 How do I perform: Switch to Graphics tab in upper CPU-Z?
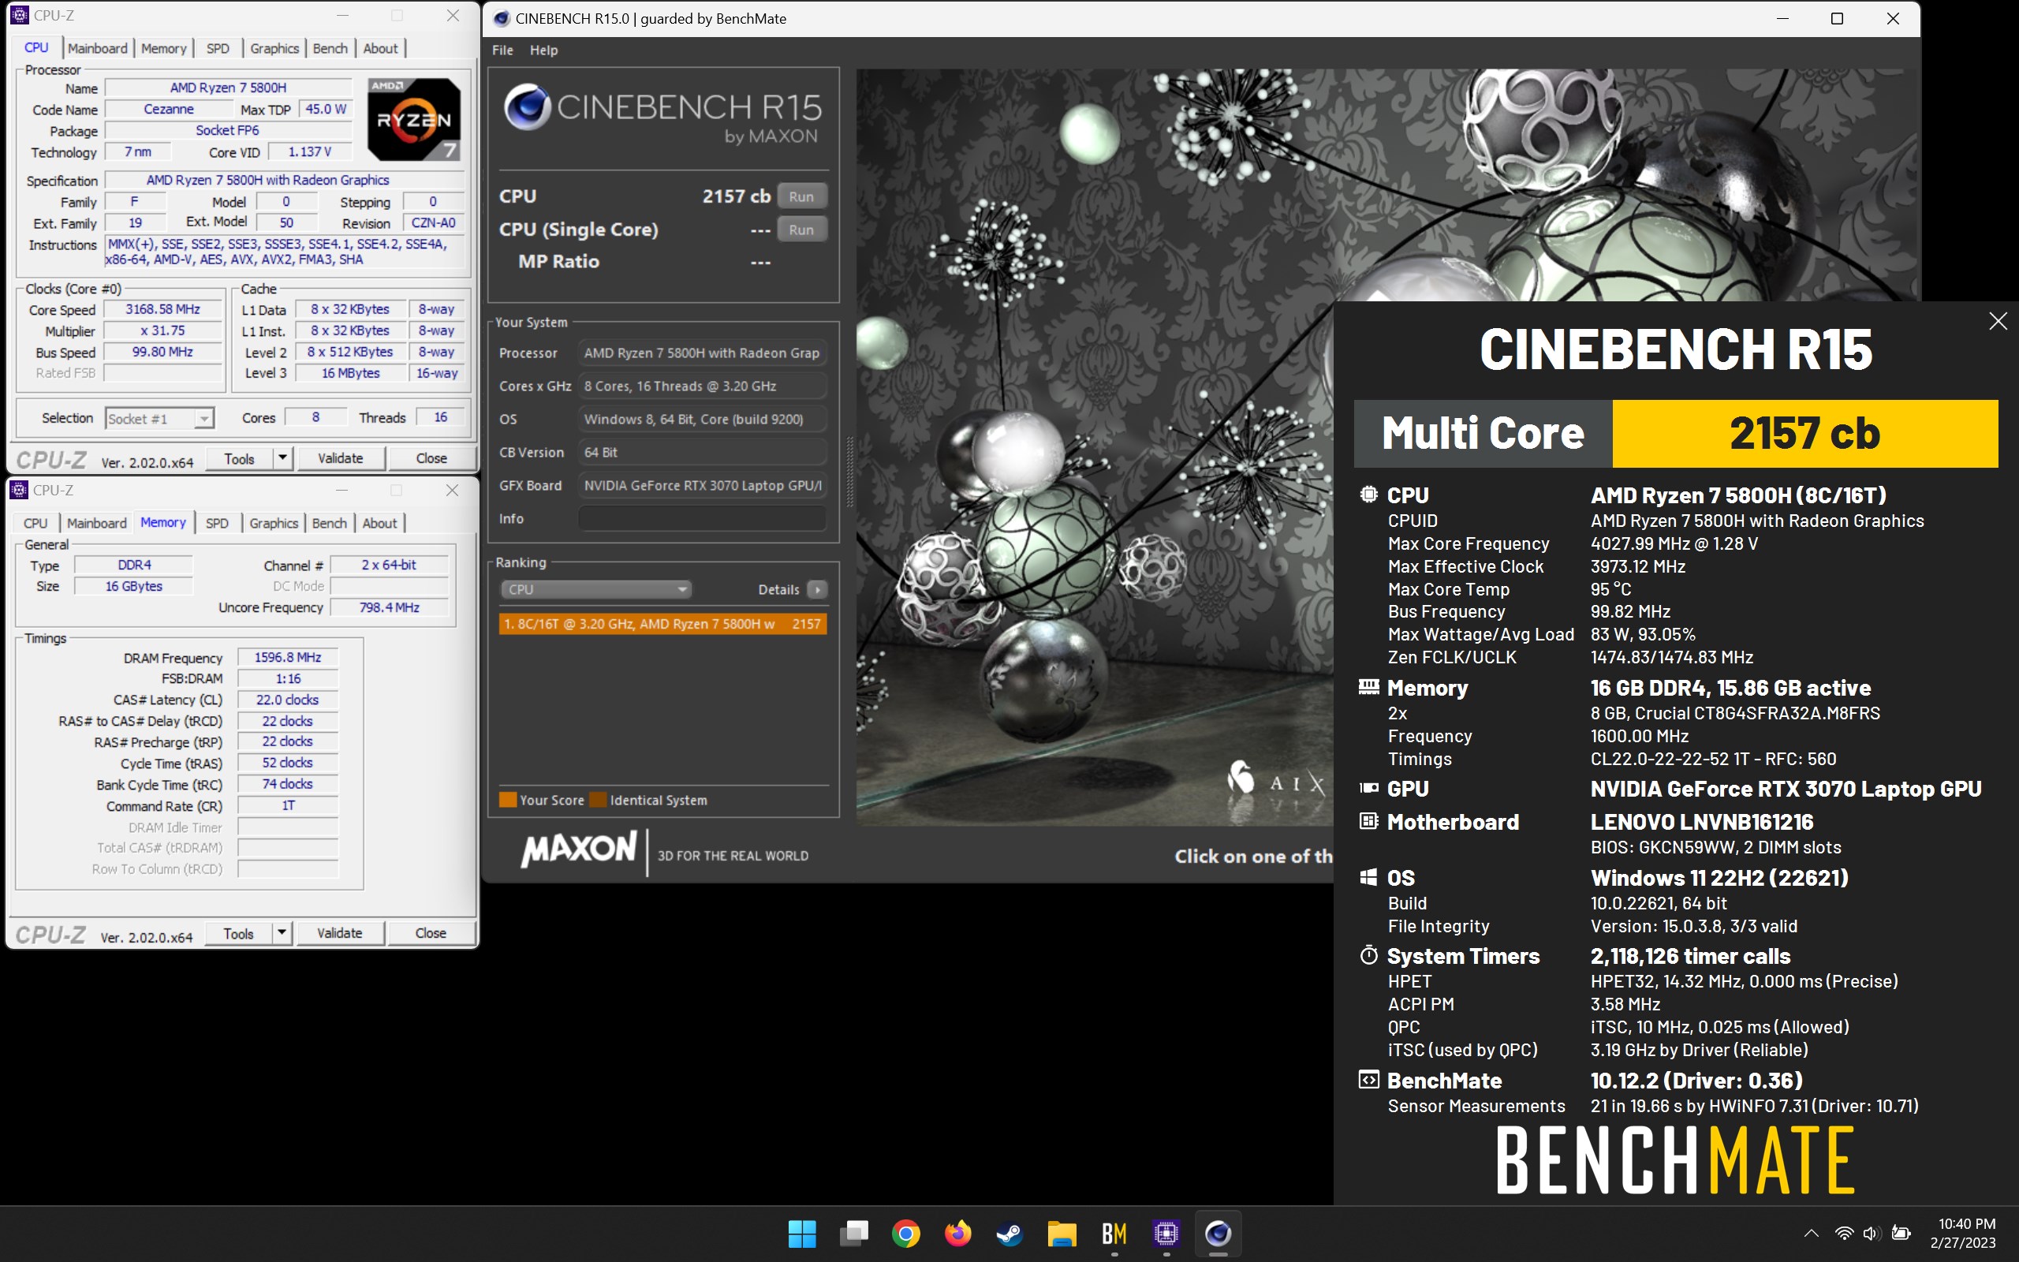point(274,48)
